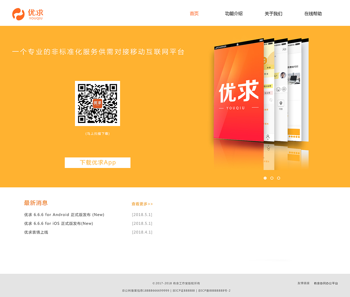Click the 下载优求App download button
The height and width of the screenshot is (297, 350).
click(x=97, y=163)
